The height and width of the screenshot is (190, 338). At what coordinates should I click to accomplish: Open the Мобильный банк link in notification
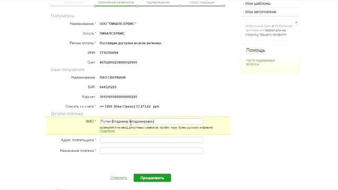tap(258, 26)
